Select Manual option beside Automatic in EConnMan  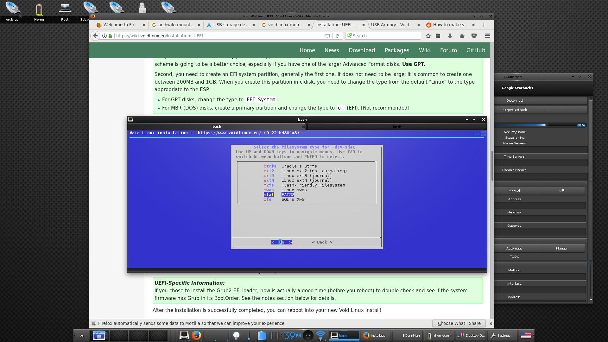(561, 248)
